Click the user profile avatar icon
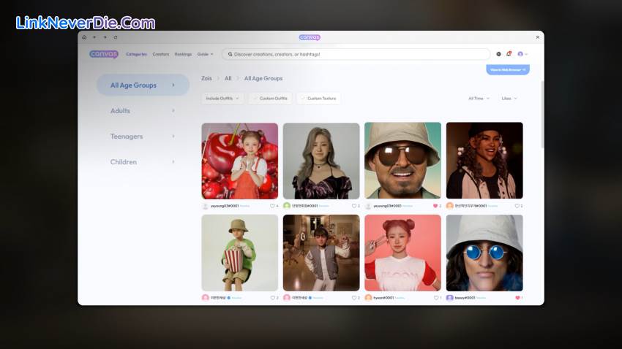 pyautogui.click(x=521, y=54)
